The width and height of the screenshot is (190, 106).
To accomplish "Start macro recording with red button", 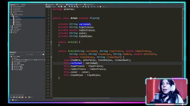I will (98, 7).
